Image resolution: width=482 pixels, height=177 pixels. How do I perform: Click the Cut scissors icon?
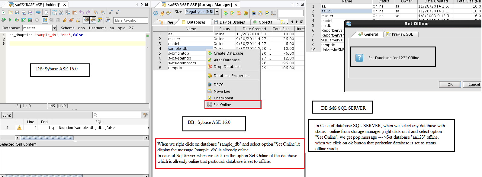(61, 12)
